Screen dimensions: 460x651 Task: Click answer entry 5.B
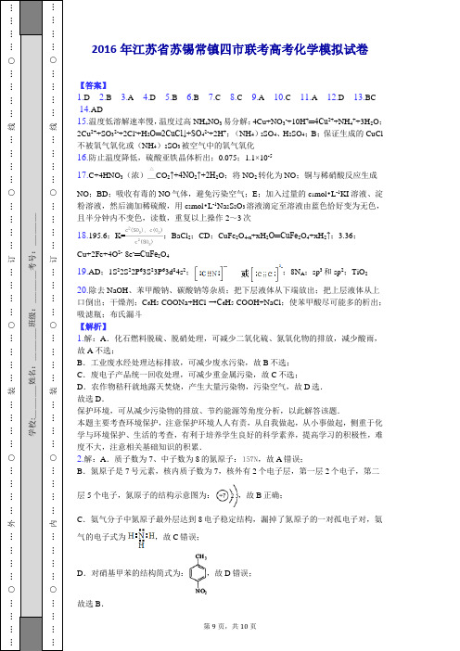click(x=171, y=97)
